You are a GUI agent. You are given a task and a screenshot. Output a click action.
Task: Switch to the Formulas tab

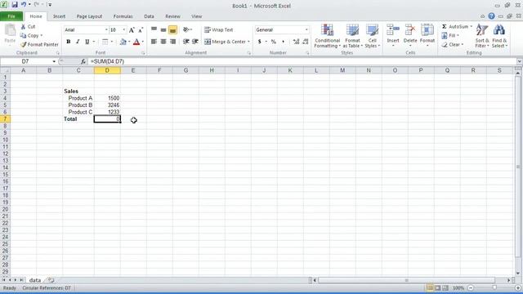click(123, 16)
